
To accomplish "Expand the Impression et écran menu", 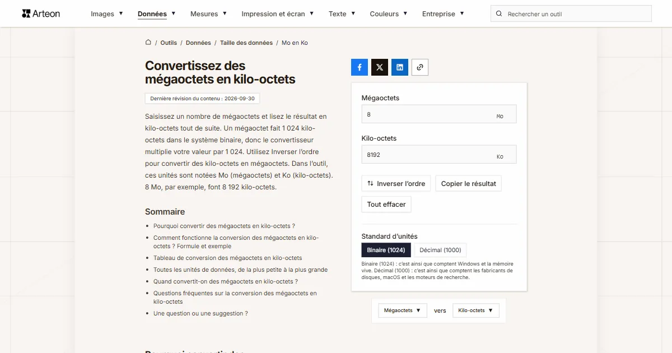I will (x=278, y=14).
